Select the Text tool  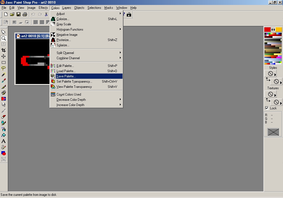(4, 141)
